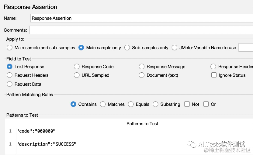This screenshot has height=155, width=253.
Task: Select URL Sampled radio button
Action: [77, 75]
